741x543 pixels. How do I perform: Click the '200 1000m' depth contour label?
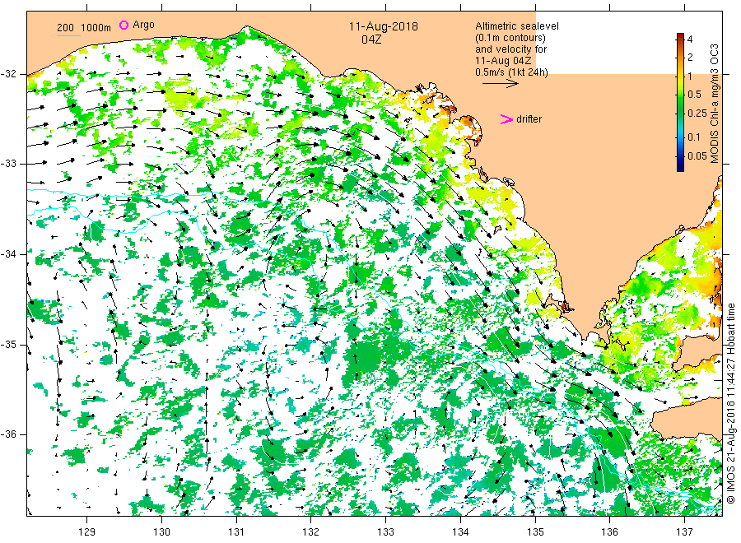pos(84,28)
